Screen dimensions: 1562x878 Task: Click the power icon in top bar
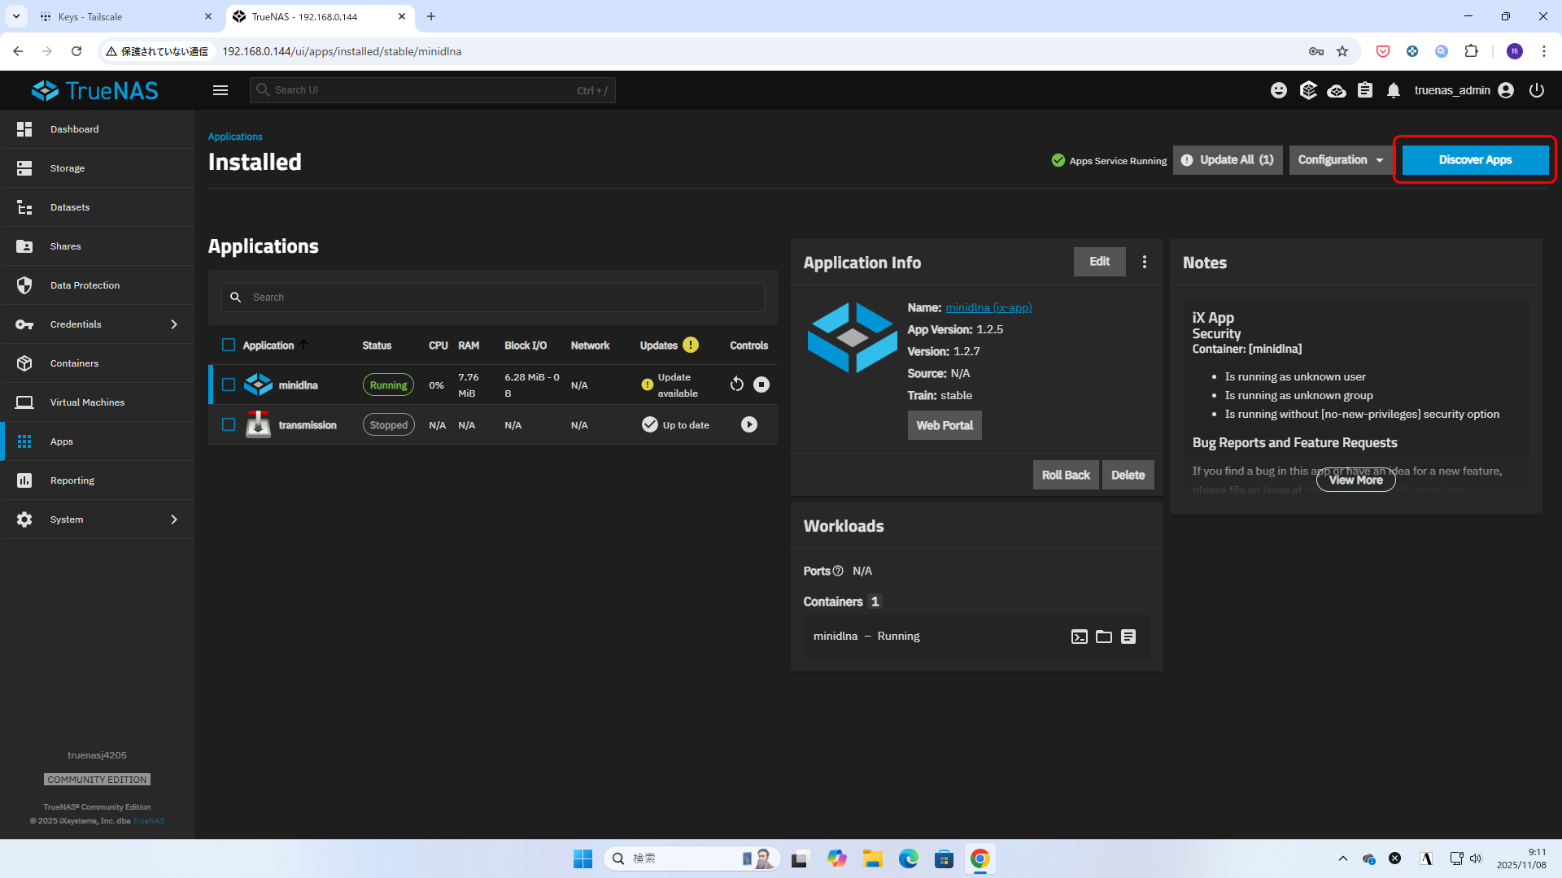(x=1537, y=90)
